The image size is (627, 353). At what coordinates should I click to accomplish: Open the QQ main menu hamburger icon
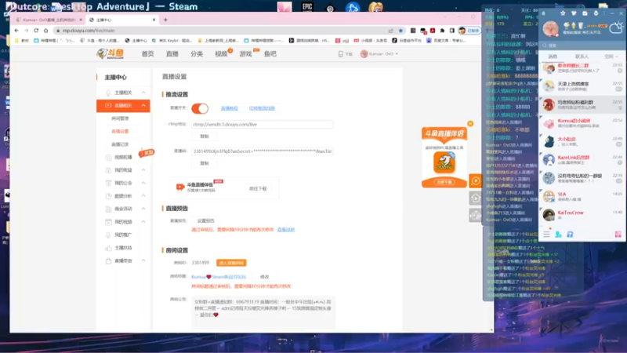[x=546, y=235]
